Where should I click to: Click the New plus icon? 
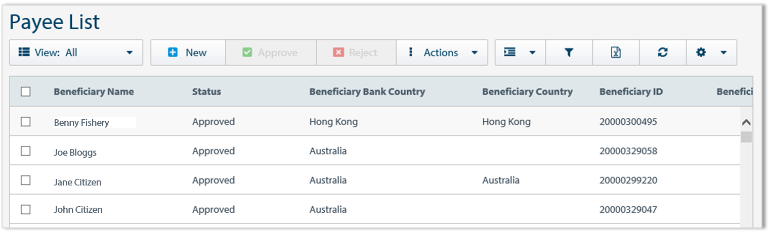tap(173, 53)
